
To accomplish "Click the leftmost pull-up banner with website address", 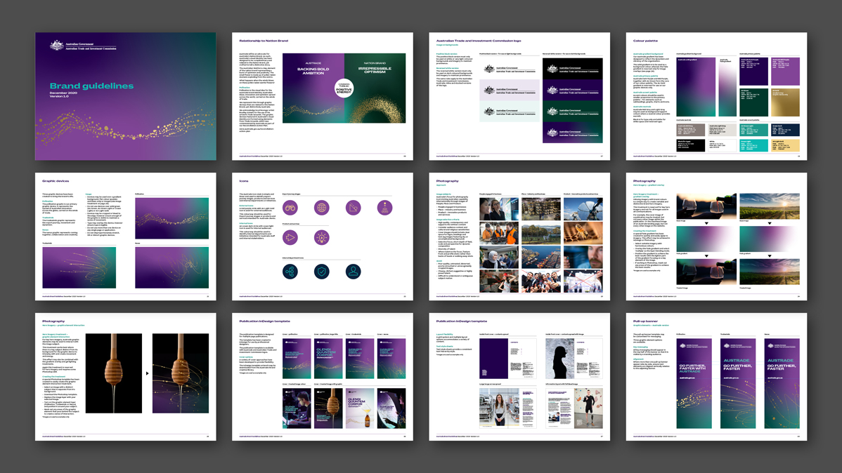I will (x=694, y=382).
